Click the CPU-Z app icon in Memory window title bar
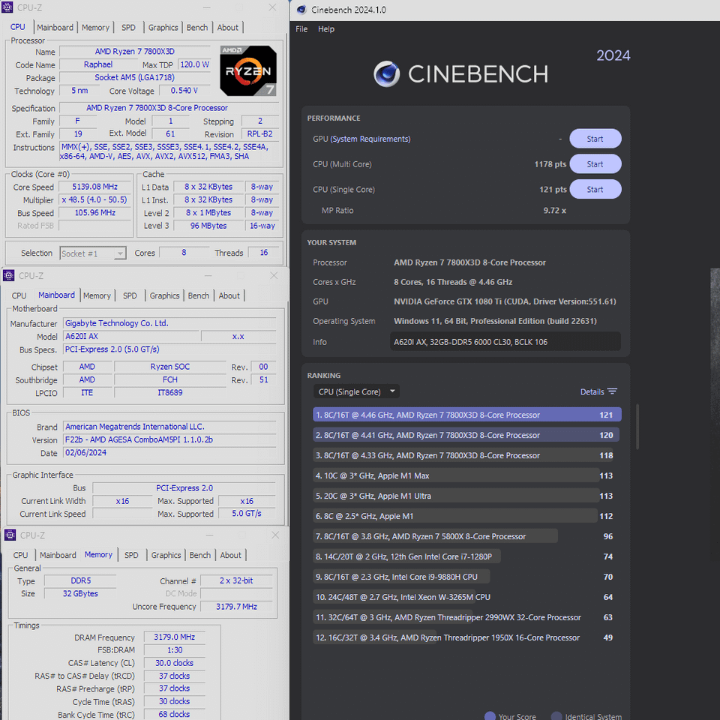This screenshot has width=720, height=720. tap(10, 535)
